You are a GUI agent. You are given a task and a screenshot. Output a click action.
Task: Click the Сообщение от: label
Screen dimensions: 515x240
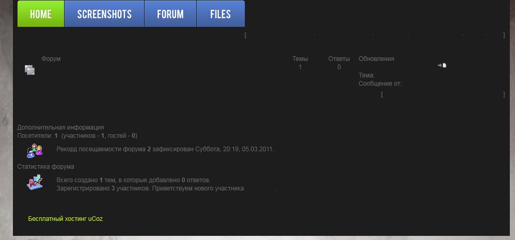[380, 84]
